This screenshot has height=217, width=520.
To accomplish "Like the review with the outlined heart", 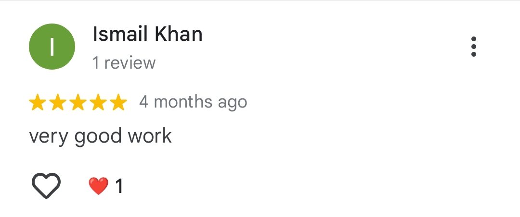I will [x=46, y=185].
